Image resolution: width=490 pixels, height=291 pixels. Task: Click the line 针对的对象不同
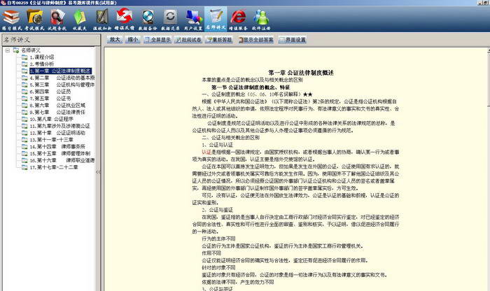click(218, 268)
